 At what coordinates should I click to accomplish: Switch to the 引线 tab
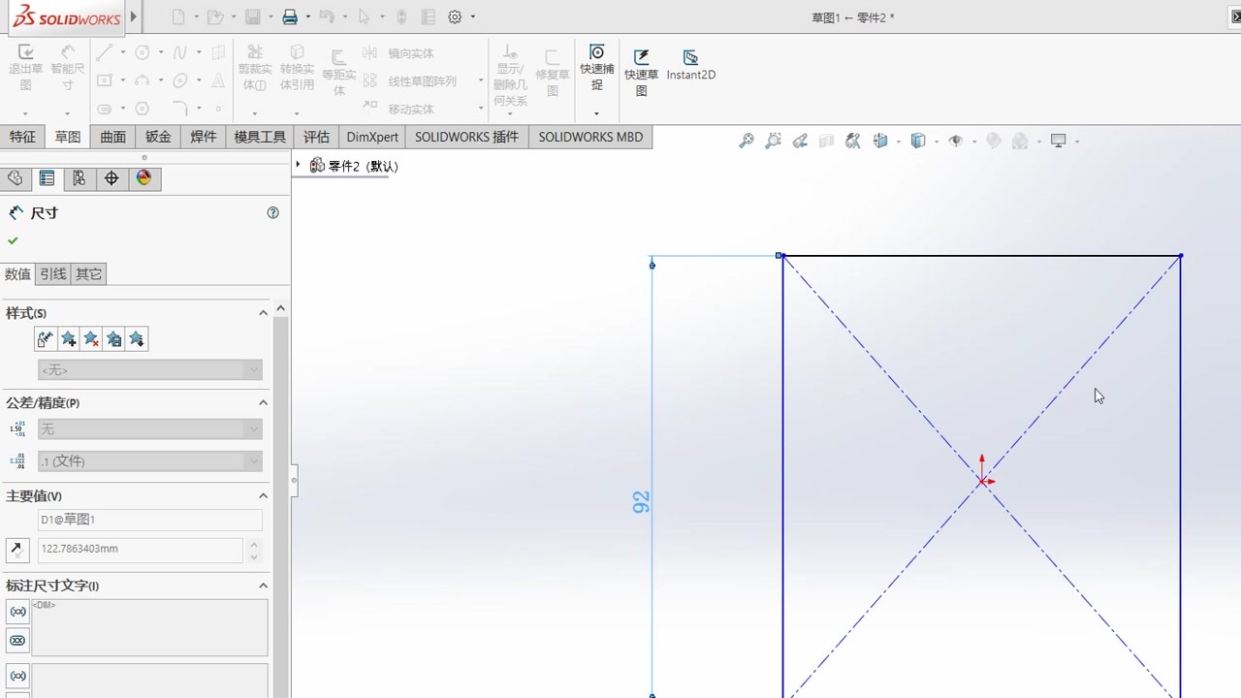pos(53,274)
